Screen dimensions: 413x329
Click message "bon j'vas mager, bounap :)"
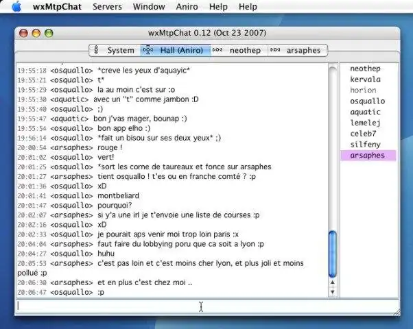coord(140,119)
